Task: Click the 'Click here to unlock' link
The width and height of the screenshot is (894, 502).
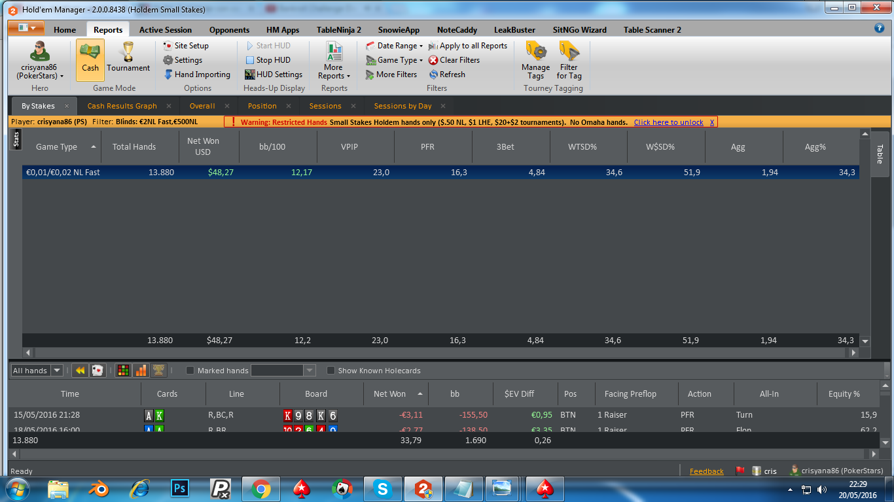Action: [x=668, y=122]
